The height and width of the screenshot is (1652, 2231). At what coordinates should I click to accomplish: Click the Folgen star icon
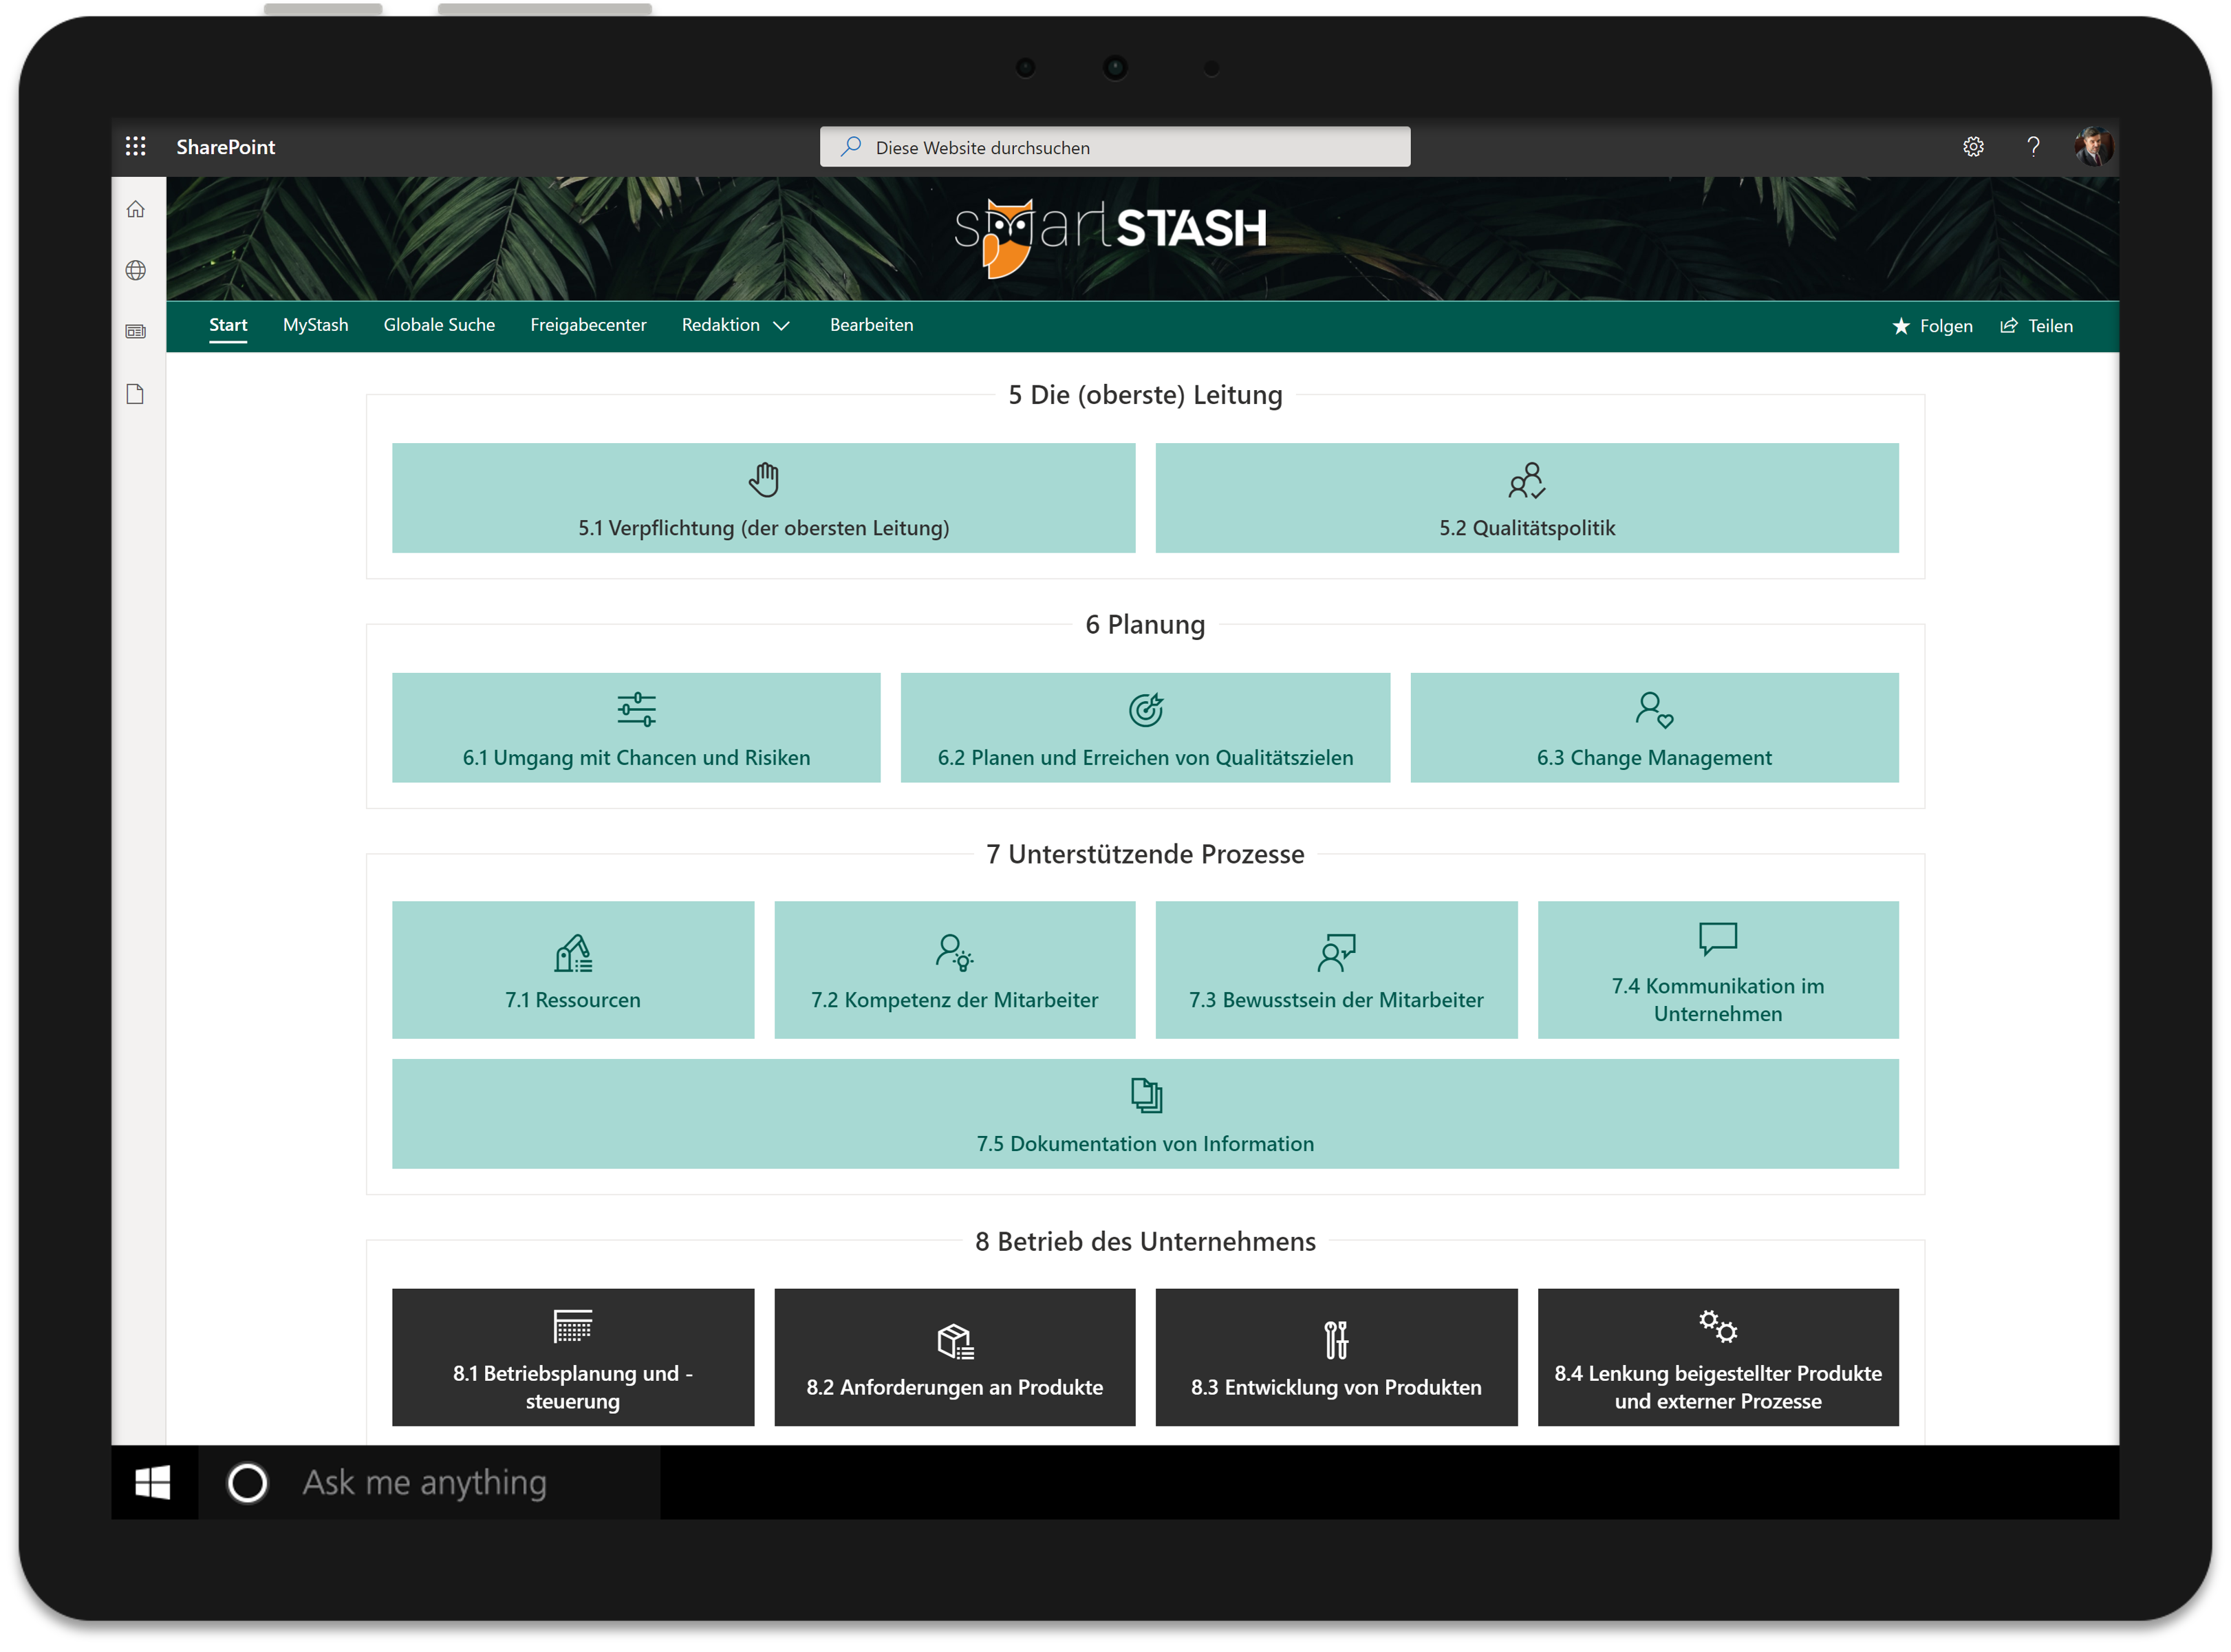click(1901, 326)
